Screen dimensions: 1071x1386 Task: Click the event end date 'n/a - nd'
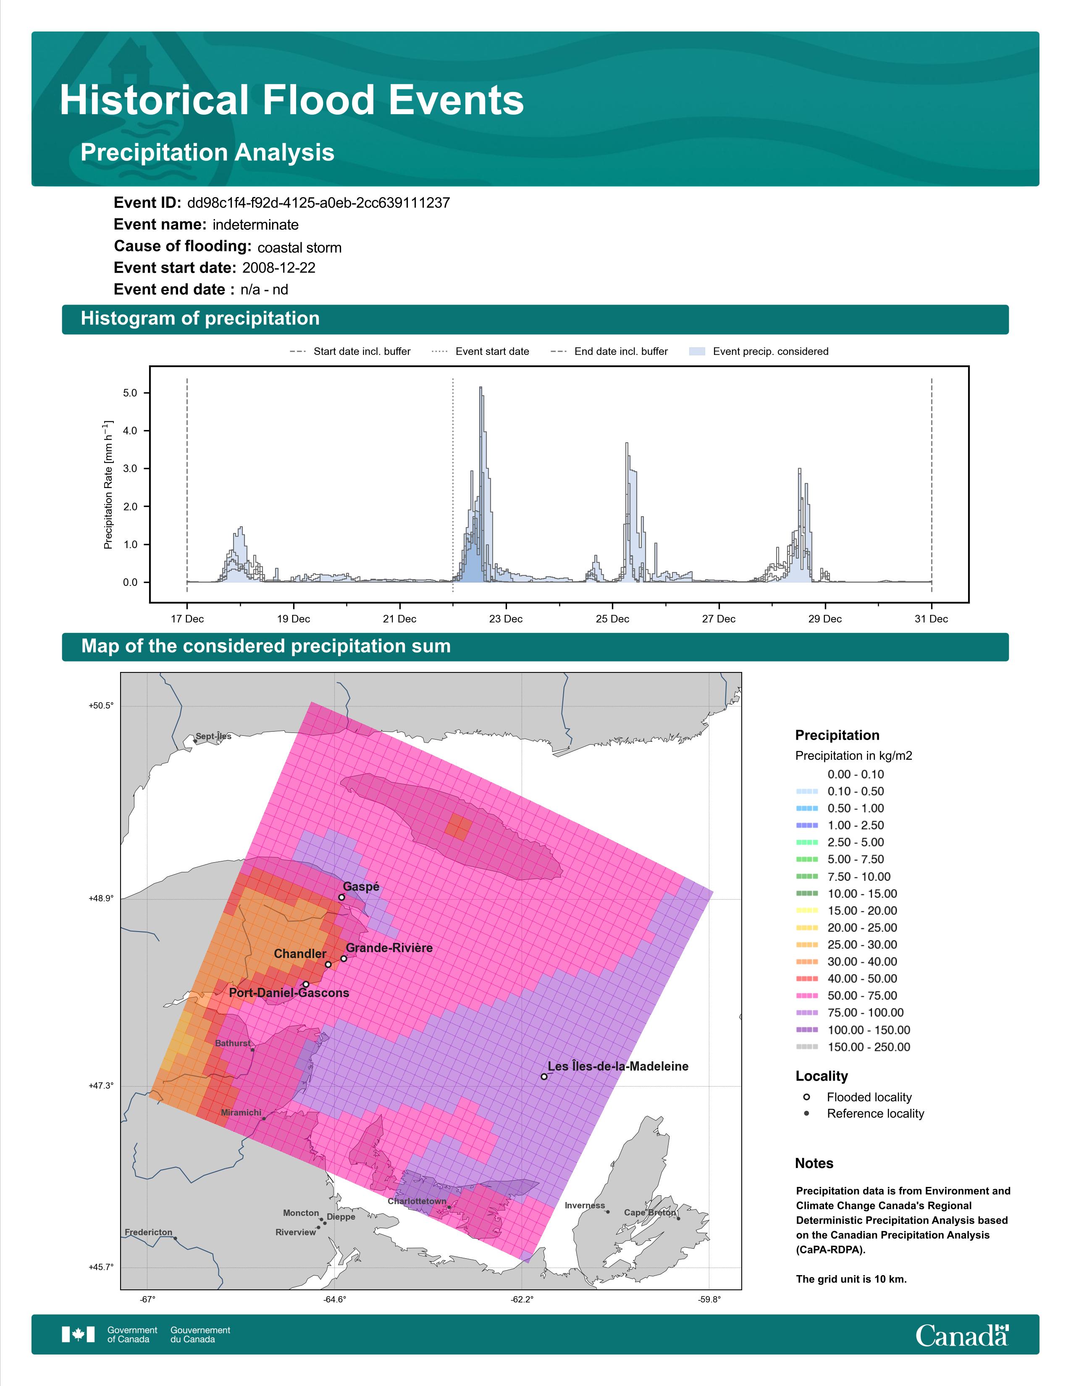point(265,289)
